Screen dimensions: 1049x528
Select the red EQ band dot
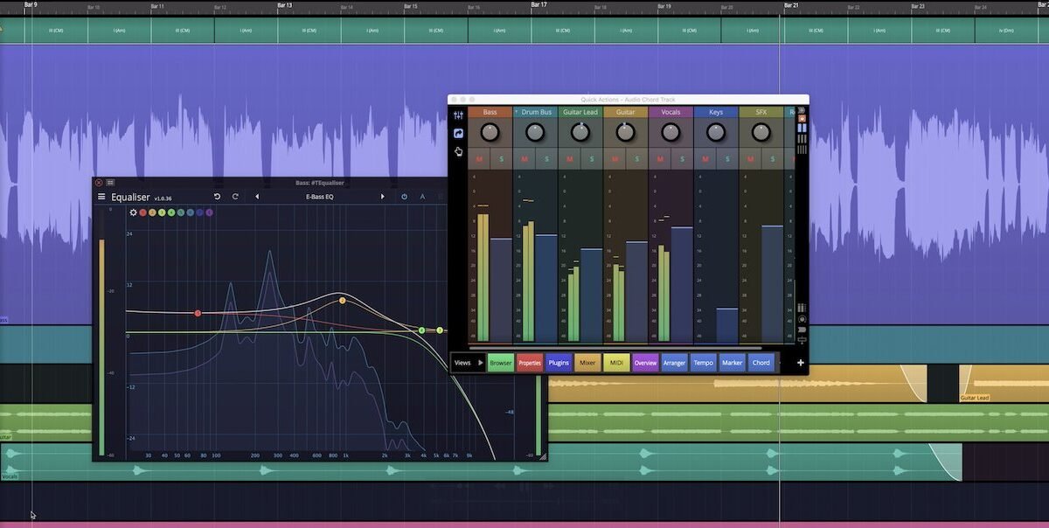click(x=142, y=212)
